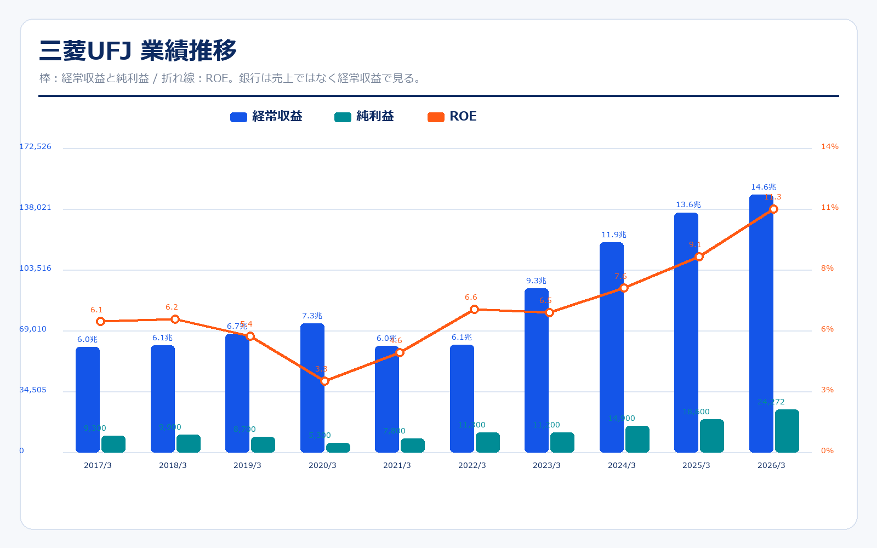Click the 6% right axis label
The width and height of the screenshot is (877, 548).
click(827, 329)
